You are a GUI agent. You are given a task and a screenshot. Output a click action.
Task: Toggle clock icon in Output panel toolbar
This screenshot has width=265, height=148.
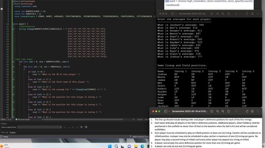86,127
